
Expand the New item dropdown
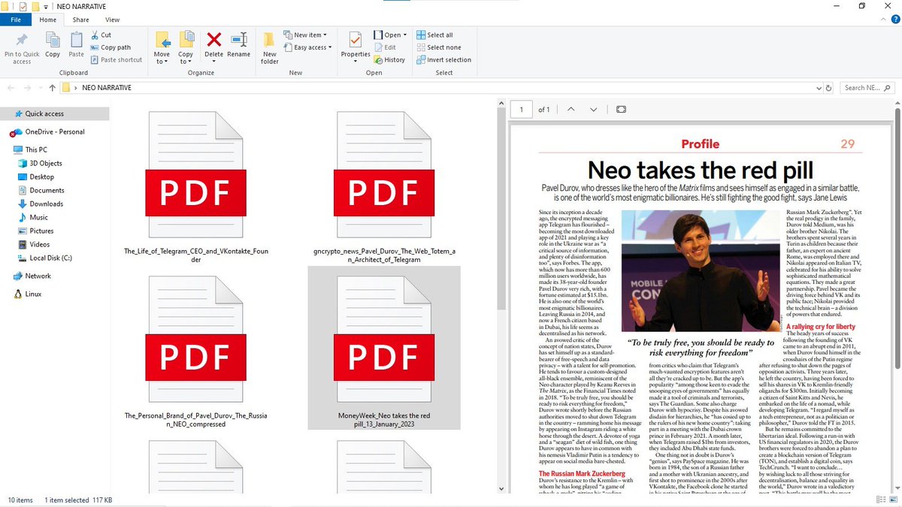pos(304,35)
